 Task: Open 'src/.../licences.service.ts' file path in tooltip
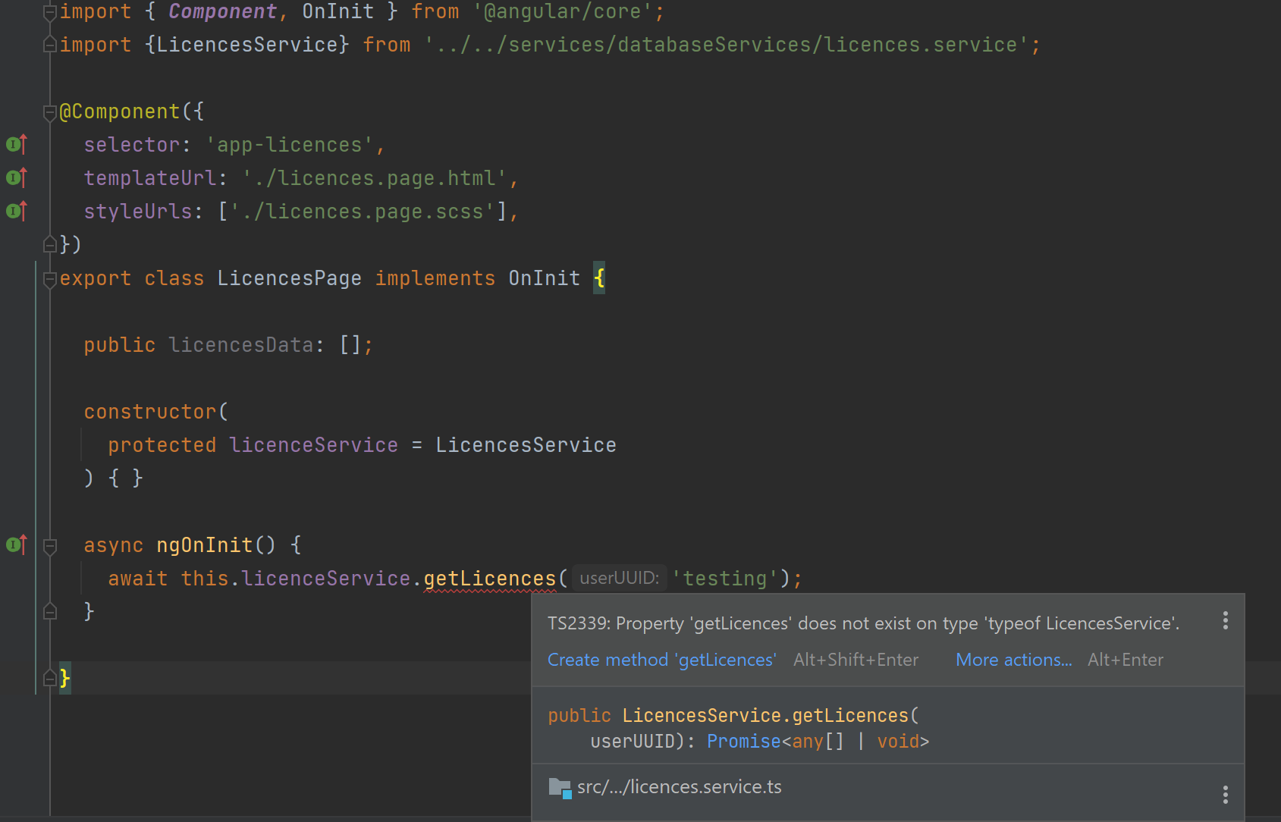[680, 787]
